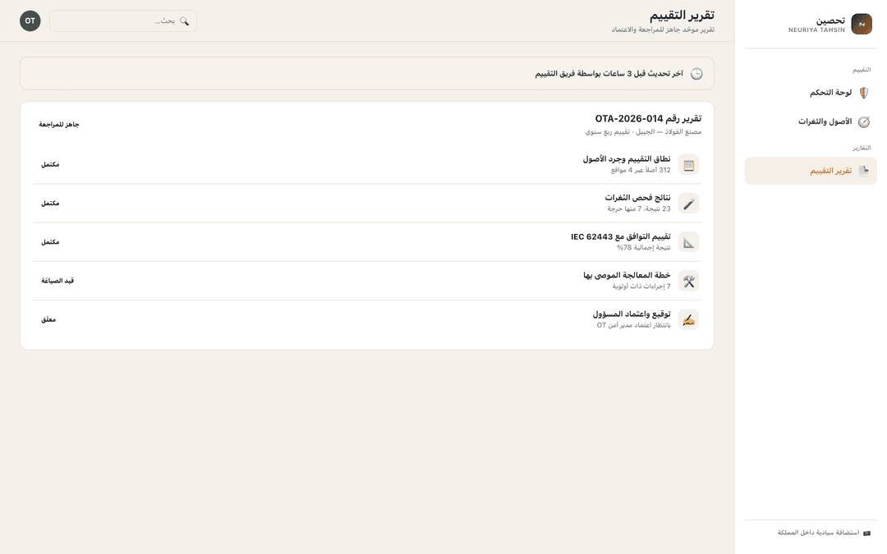Click the compass icon for الأصول والثغرات
Screen dimensions: 887x554
[864, 121]
